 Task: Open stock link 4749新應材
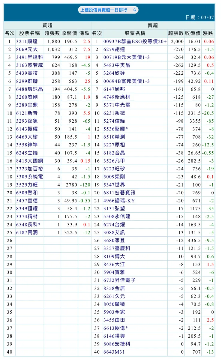[117, 97]
